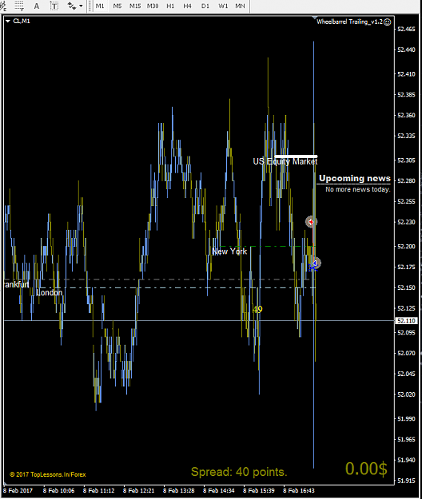Switch to H1 timeframe
Viewport: 422px width, 499px height.
point(170,6)
